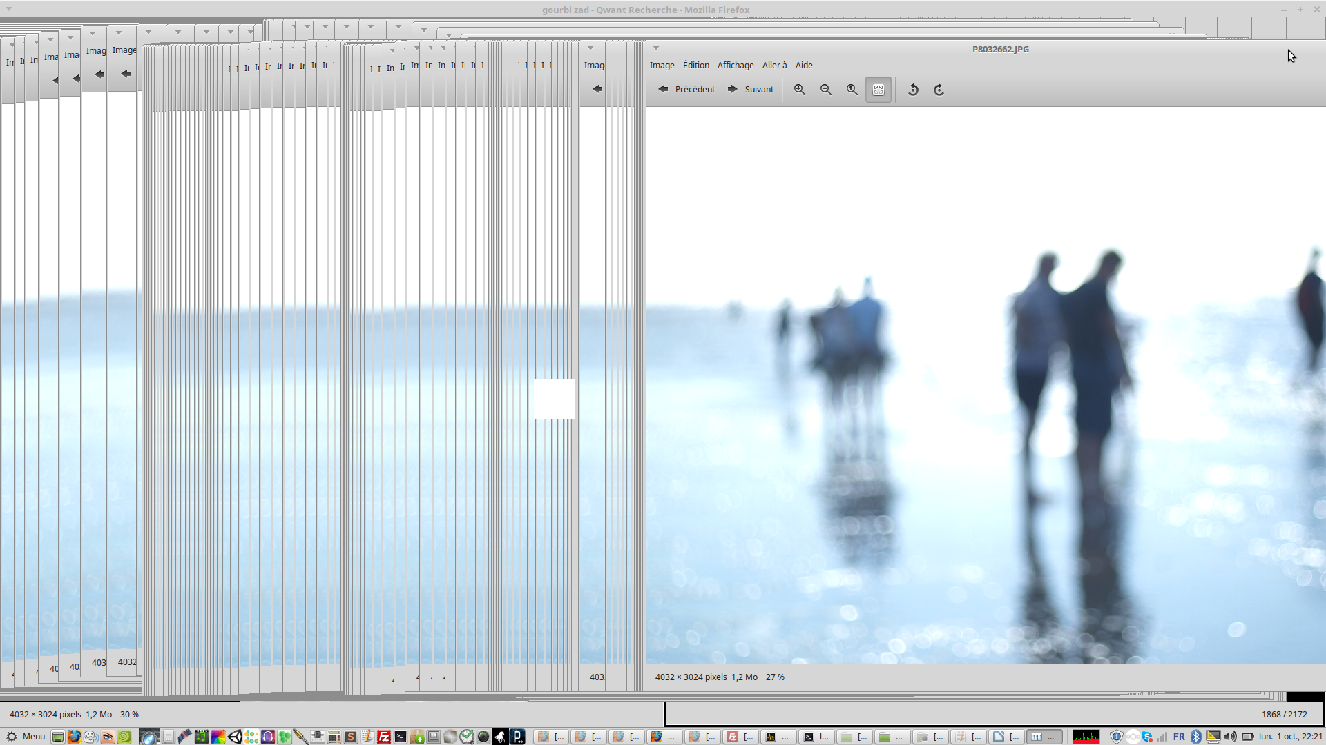Open the Mint Menu in the panel

click(x=26, y=737)
